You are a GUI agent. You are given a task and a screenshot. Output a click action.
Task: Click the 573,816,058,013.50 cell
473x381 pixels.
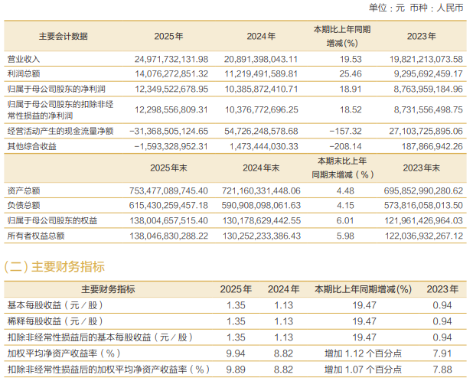[423, 206]
